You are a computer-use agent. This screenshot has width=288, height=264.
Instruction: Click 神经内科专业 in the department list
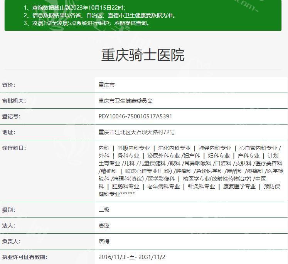click(215, 148)
